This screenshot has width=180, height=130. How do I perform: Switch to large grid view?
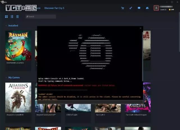6,17
